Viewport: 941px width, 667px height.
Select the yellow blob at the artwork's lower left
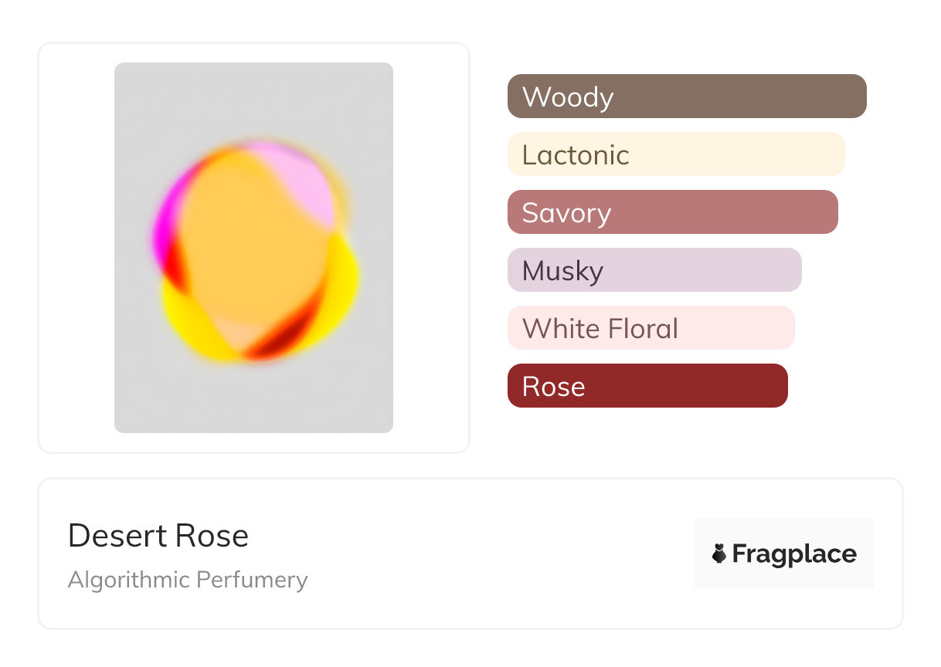point(189,324)
